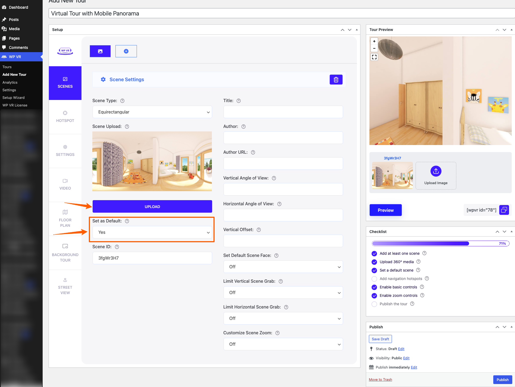Click the checklist progress bar

point(440,244)
